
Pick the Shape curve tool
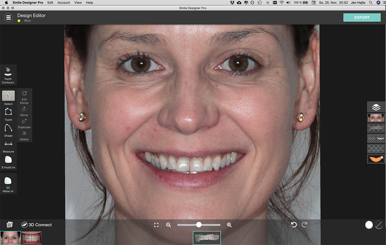pos(8,130)
